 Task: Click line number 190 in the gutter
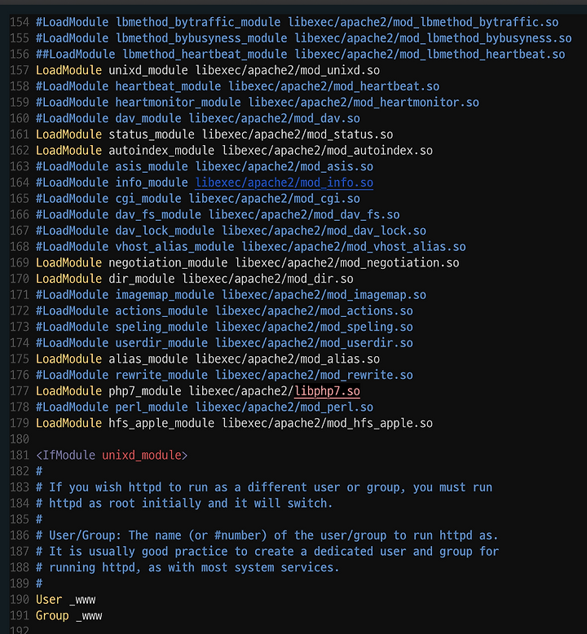pyautogui.click(x=20, y=600)
